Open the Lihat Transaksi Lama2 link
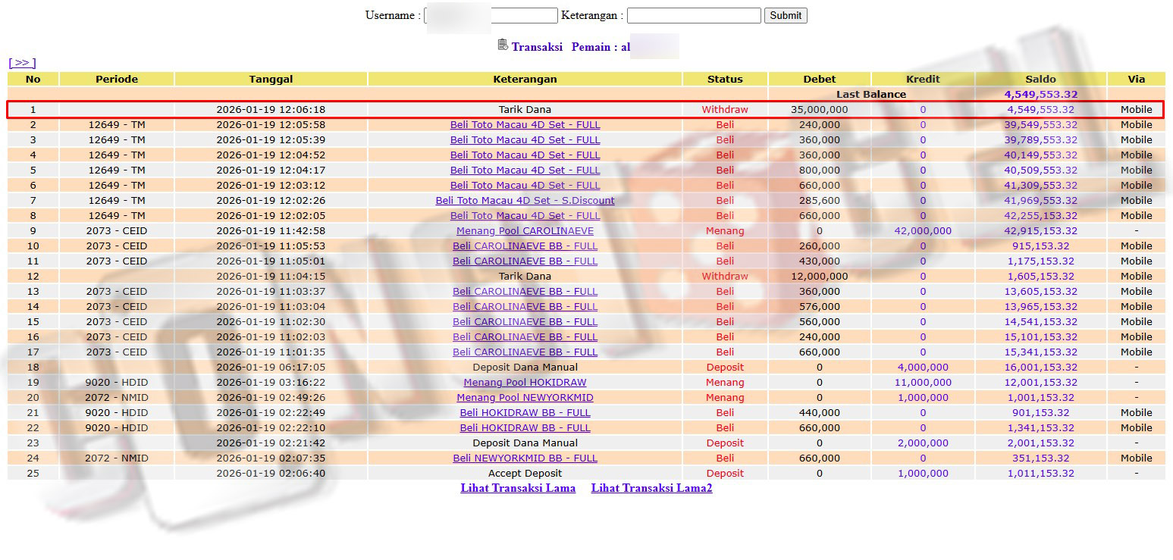The height and width of the screenshot is (560, 1173). click(x=651, y=488)
